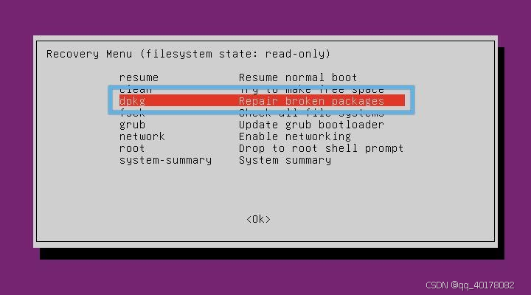The width and height of the screenshot is (531, 295).
Task: Click 'Update grub bootloader' description
Action: 311,125
